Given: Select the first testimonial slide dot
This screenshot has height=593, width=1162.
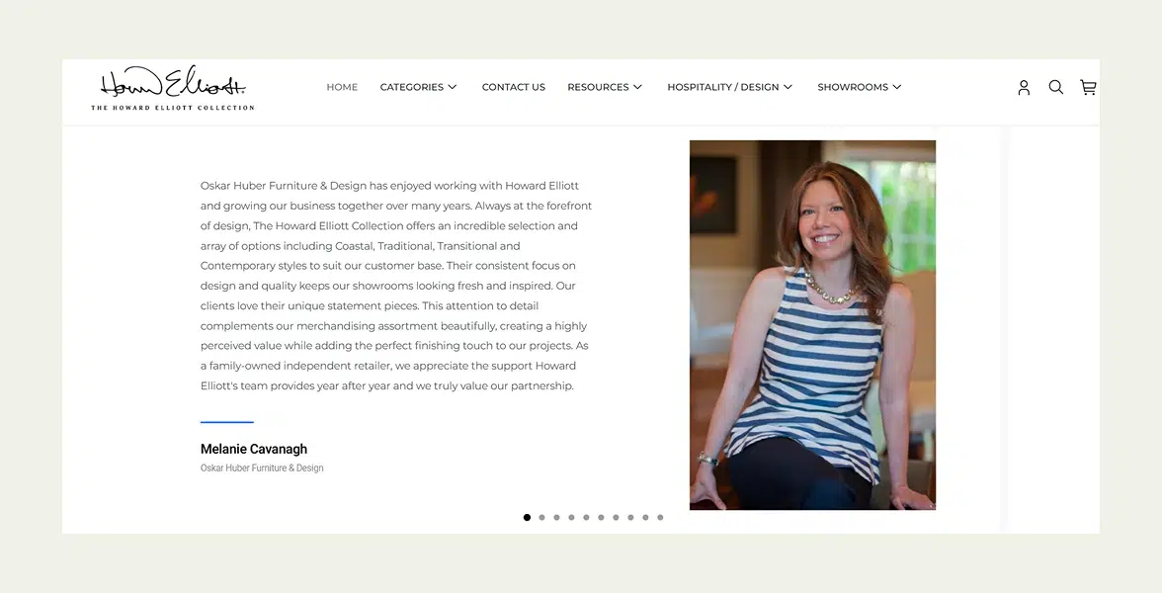Looking at the screenshot, I should pos(527,518).
